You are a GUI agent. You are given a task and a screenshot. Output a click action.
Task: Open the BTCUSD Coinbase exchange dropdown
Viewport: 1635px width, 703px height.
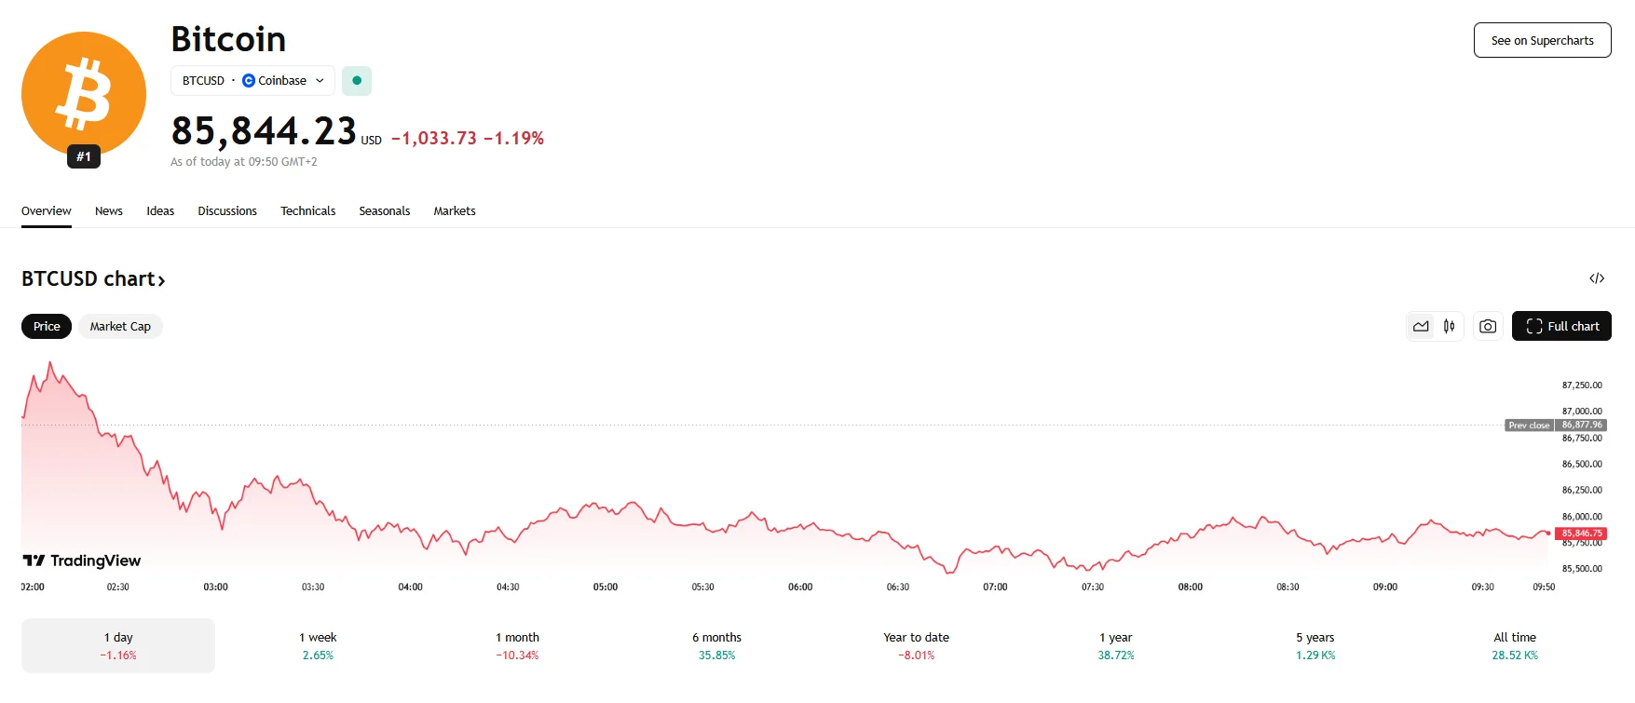pos(252,81)
